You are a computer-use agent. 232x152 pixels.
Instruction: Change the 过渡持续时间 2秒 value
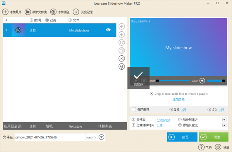[x=160, y=126]
